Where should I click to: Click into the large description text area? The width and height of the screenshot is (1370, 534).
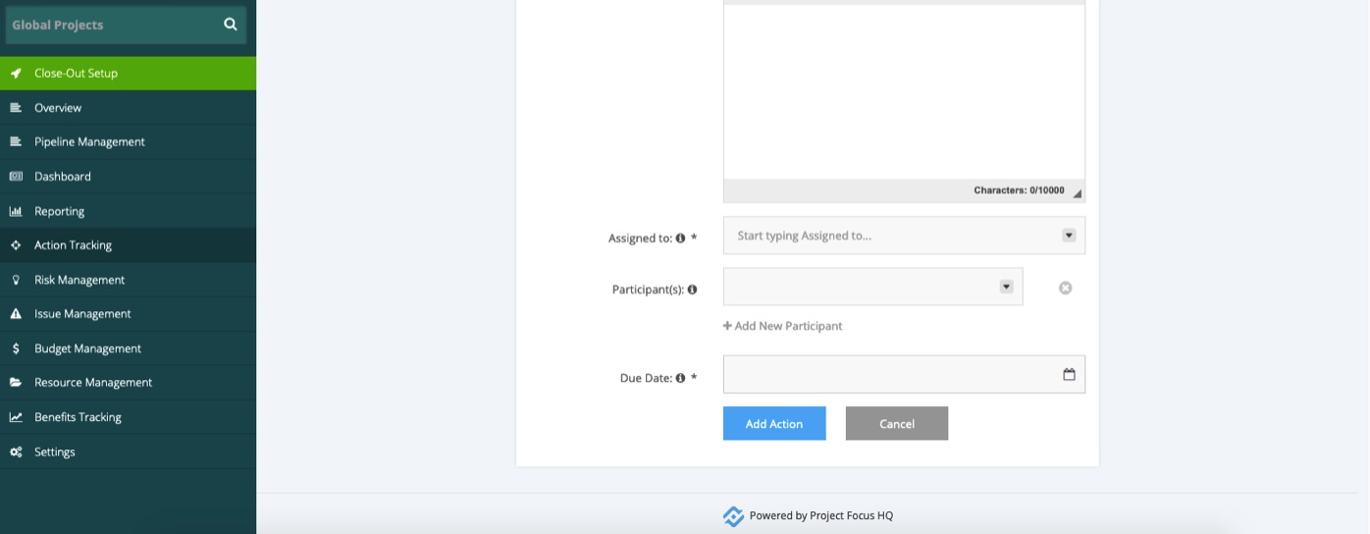[x=904, y=92]
